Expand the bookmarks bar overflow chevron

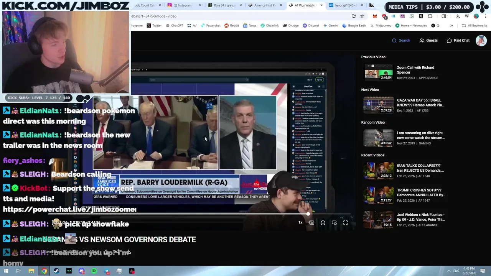pos(451,26)
